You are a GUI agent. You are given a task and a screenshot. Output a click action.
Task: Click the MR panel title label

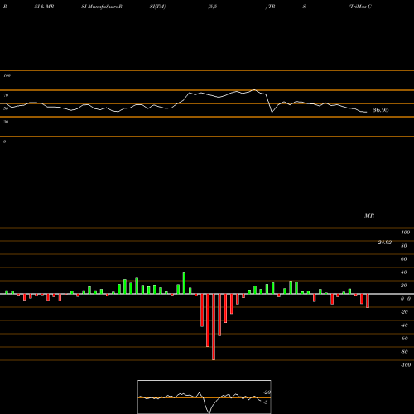click(x=369, y=215)
